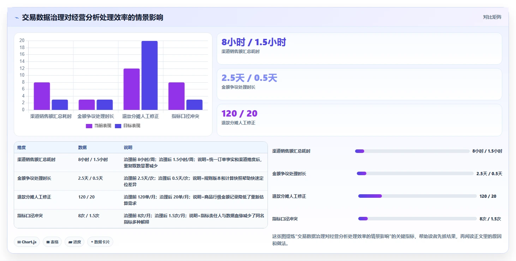Select the 进度 tag chip

coord(74,242)
